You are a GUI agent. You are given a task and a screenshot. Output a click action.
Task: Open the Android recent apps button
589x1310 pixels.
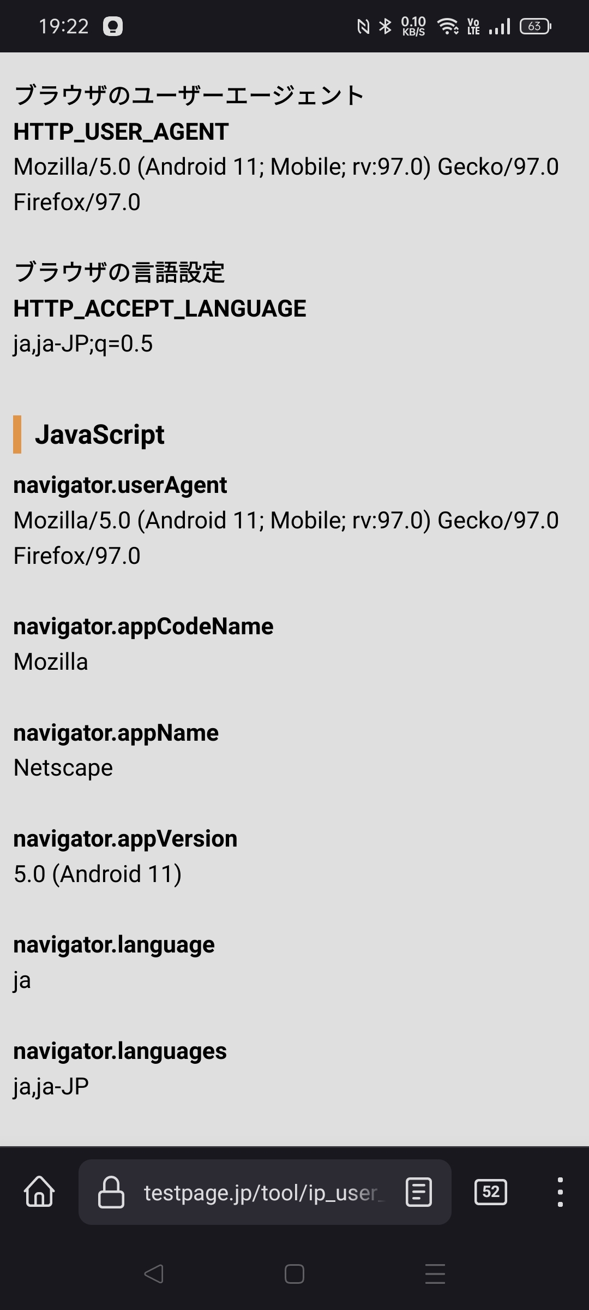(x=435, y=1274)
